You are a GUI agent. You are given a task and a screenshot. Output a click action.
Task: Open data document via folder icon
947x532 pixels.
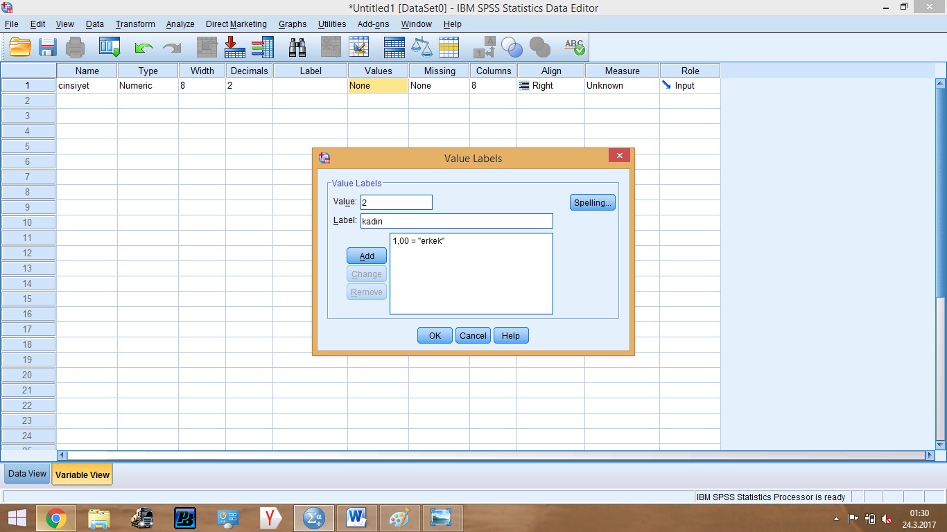pyautogui.click(x=20, y=47)
